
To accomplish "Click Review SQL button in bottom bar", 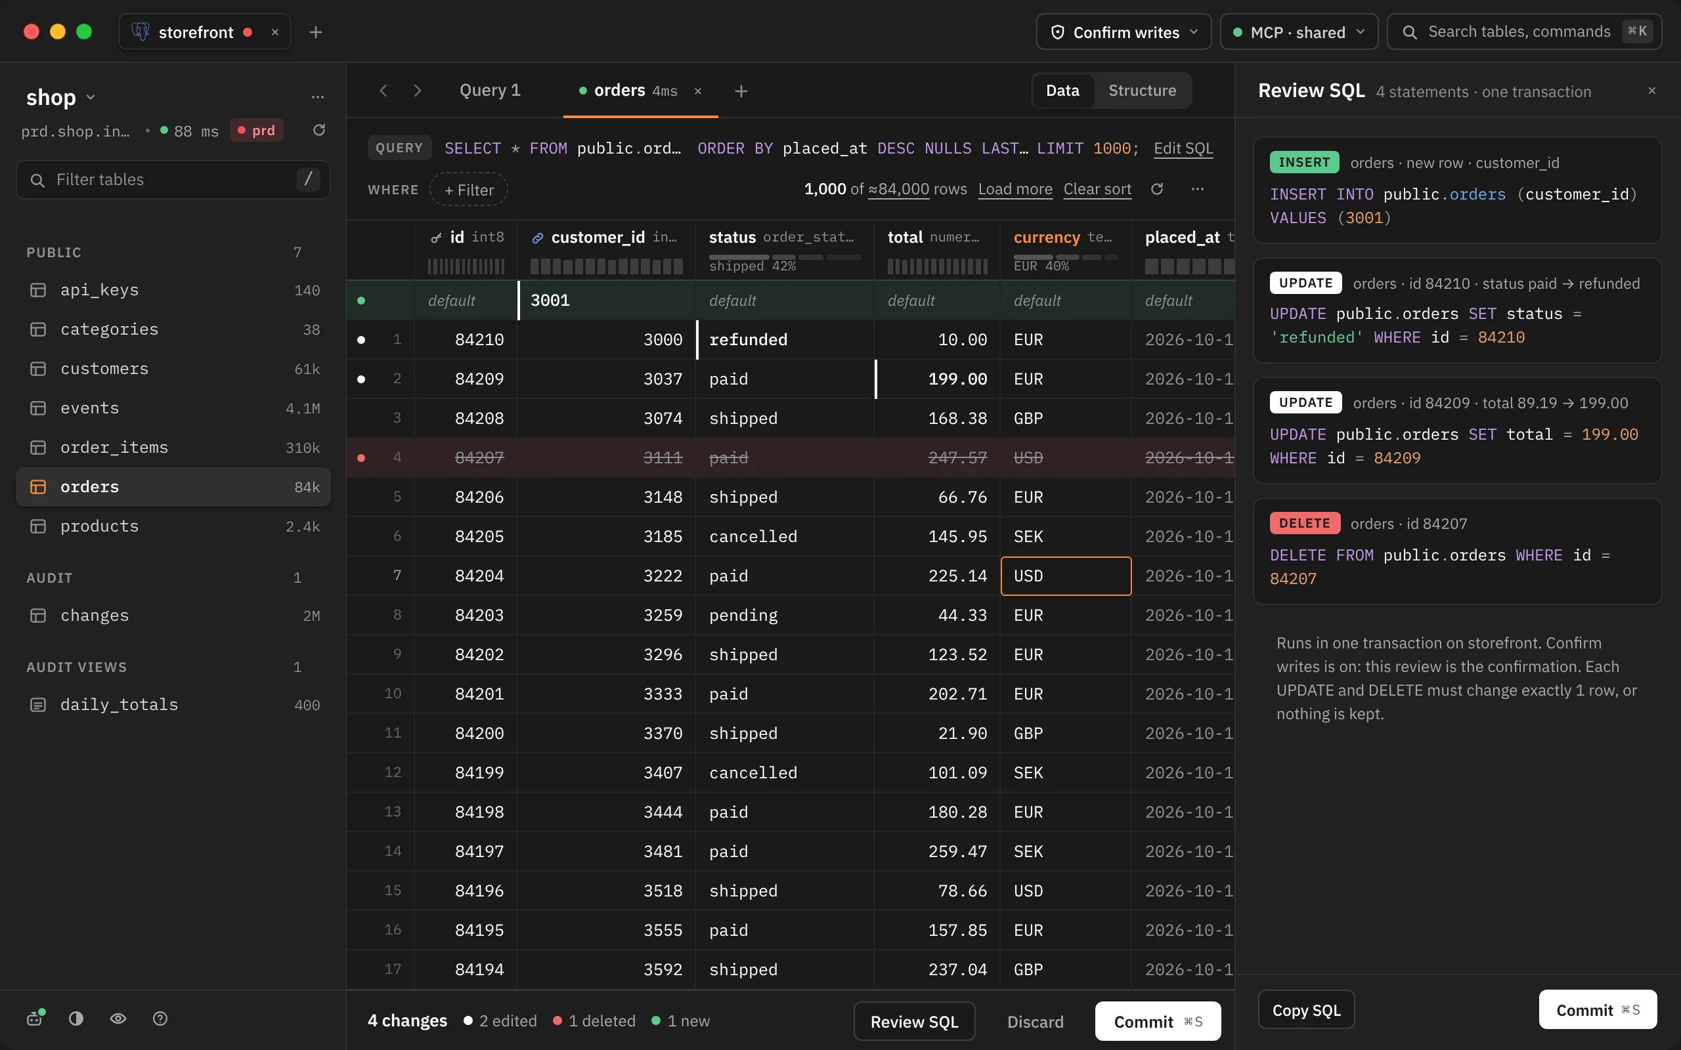I will pos(914,1022).
